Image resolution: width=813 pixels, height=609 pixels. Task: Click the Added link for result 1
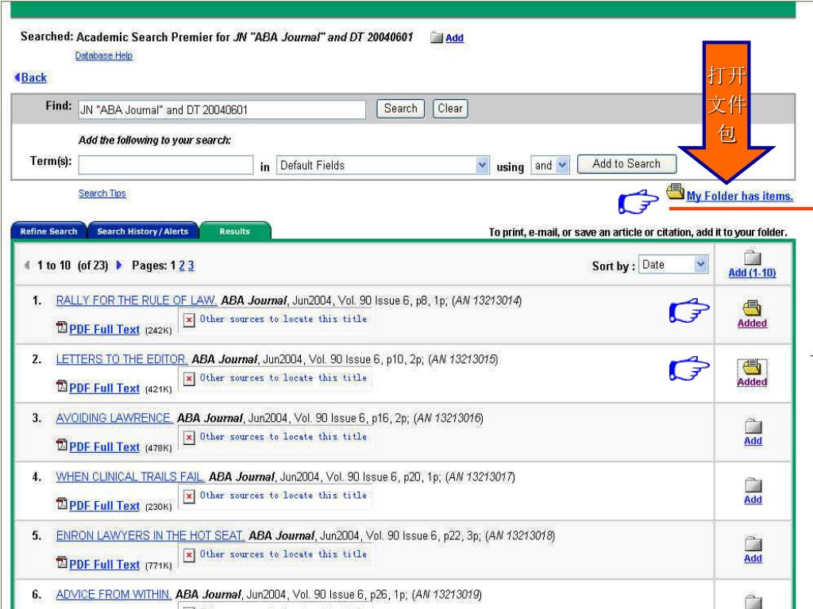753,324
